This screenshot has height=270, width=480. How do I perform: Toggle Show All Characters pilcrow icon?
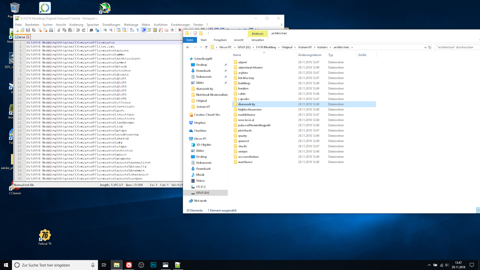click(137, 30)
